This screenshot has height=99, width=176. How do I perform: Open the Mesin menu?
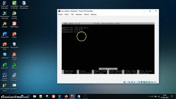click(67, 14)
